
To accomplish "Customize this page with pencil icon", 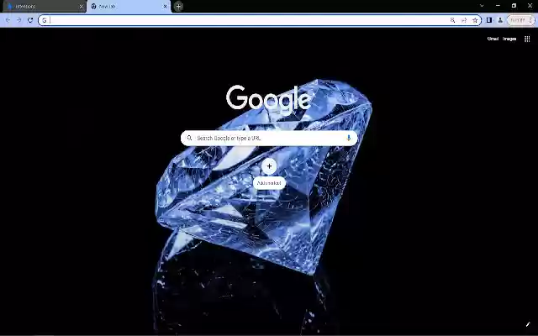I will (528, 324).
